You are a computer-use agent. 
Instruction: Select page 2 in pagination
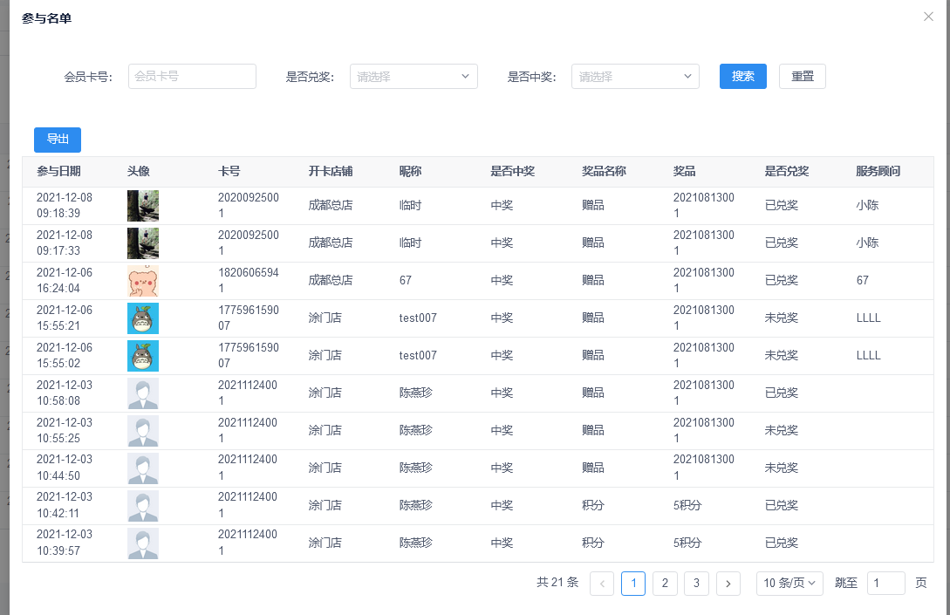[x=665, y=584]
